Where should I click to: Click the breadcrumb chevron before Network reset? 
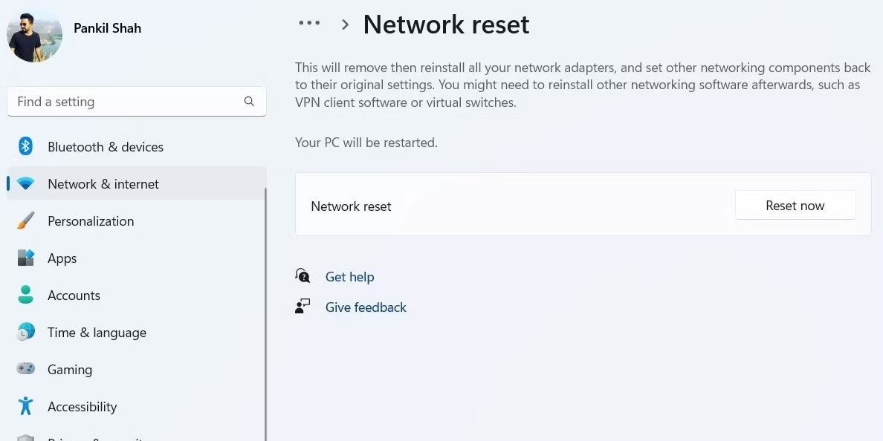[344, 24]
